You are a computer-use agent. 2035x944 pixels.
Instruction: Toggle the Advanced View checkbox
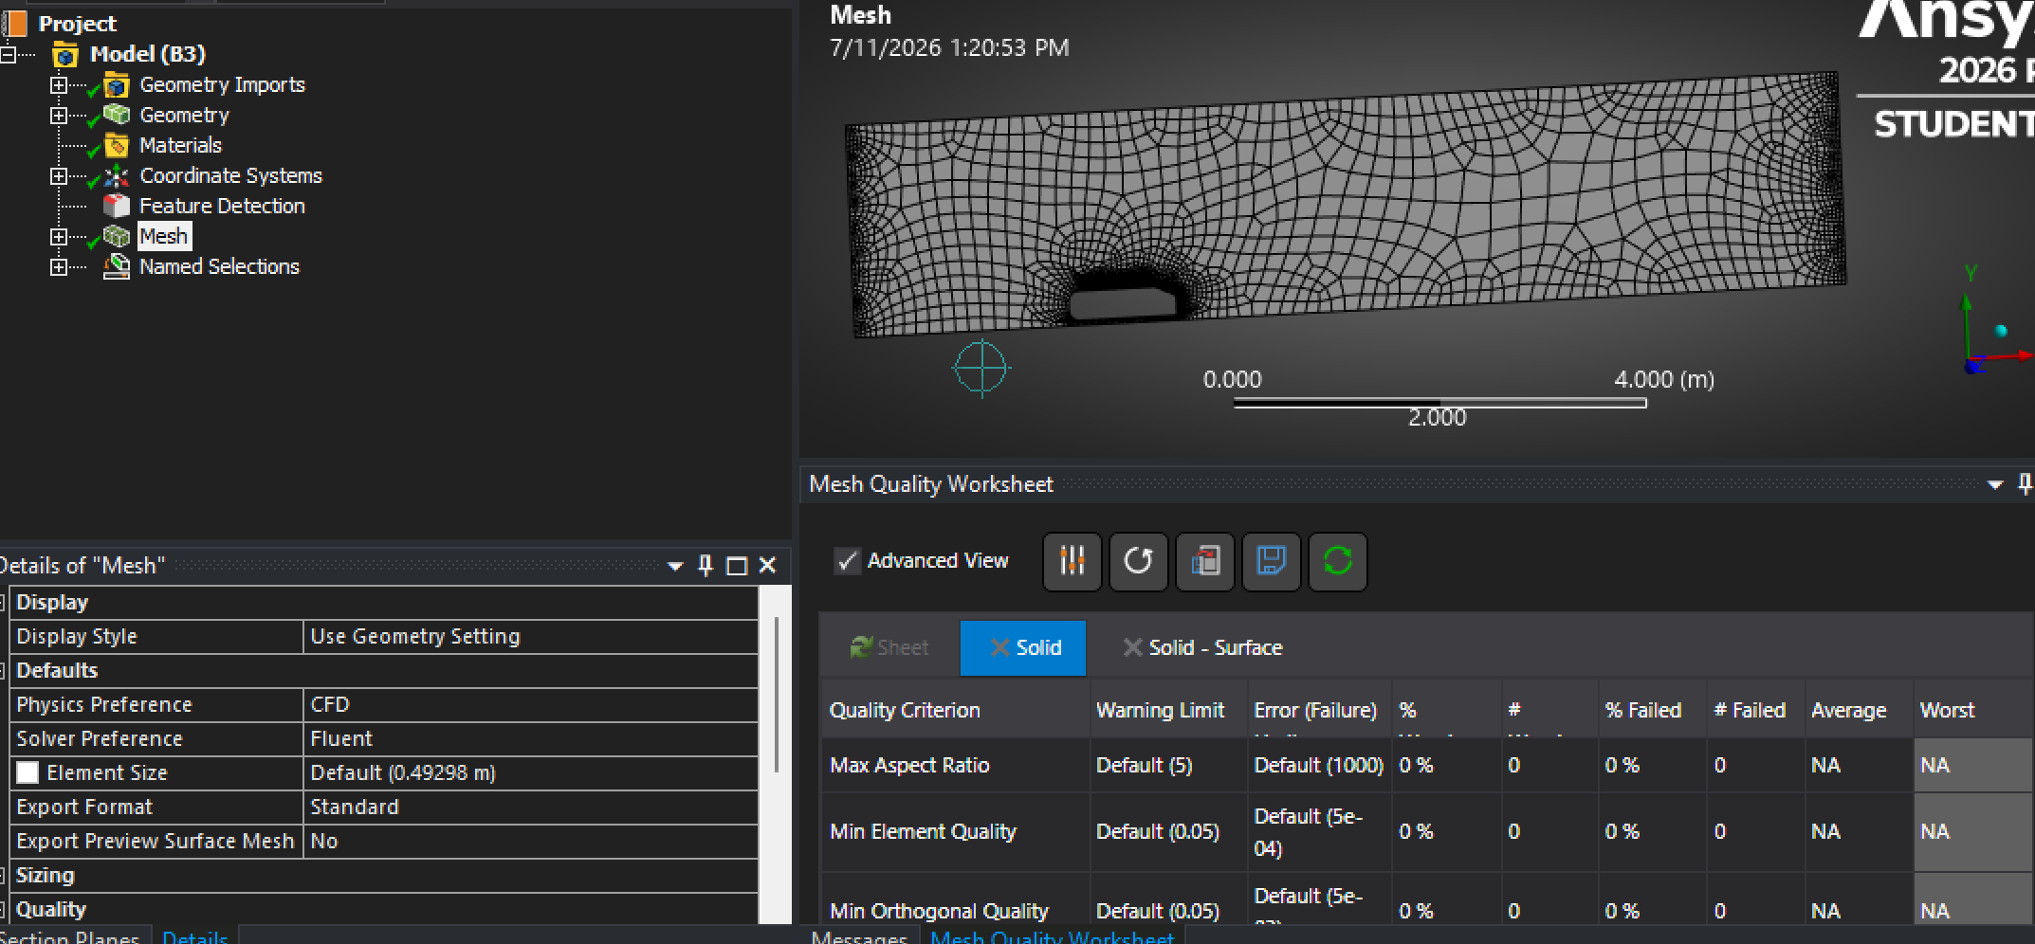coord(847,561)
